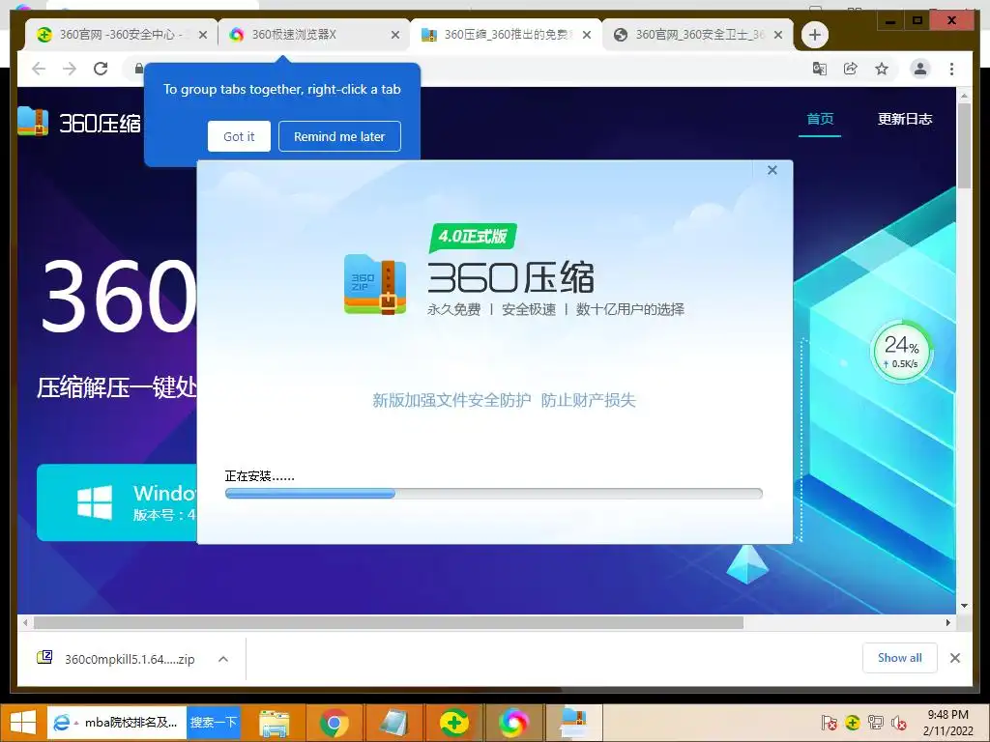Expand the 360c0mpkill download options chevron
The height and width of the screenshot is (742, 990).
(223, 659)
